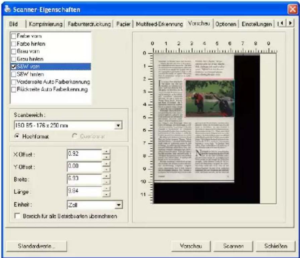Screen dimensions: 300x258
Task: Click the Standardwerte button
Action: (x=37, y=246)
